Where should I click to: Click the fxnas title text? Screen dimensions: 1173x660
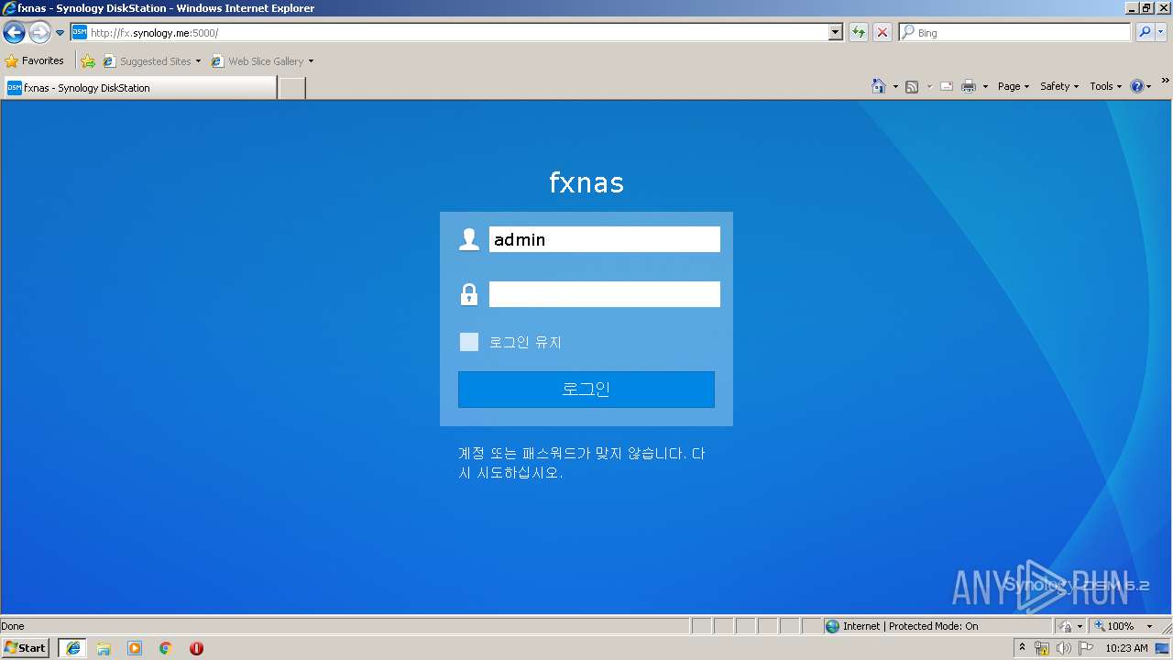[586, 182]
